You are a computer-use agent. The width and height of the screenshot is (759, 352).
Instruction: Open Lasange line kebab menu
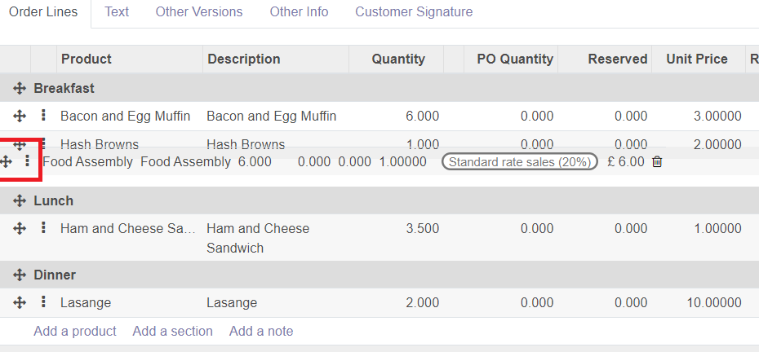click(x=43, y=302)
